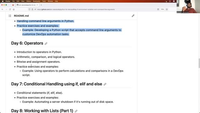Close the GitHub python-for-devops tab
The height and width of the screenshot is (113, 200).
(37, 5)
